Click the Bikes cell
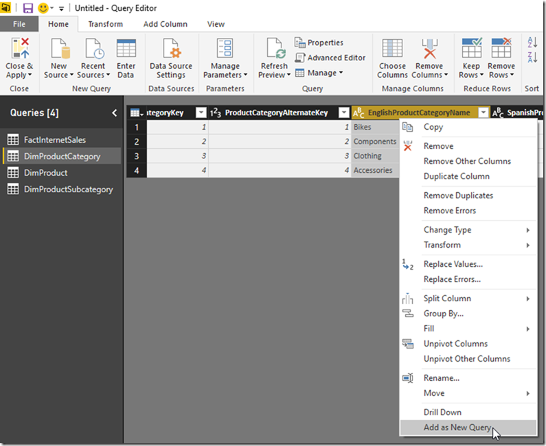This screenshot has width=546, height=446. 376,127
